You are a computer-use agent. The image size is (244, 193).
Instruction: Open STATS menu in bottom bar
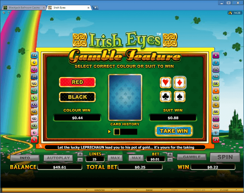[174, 190]
